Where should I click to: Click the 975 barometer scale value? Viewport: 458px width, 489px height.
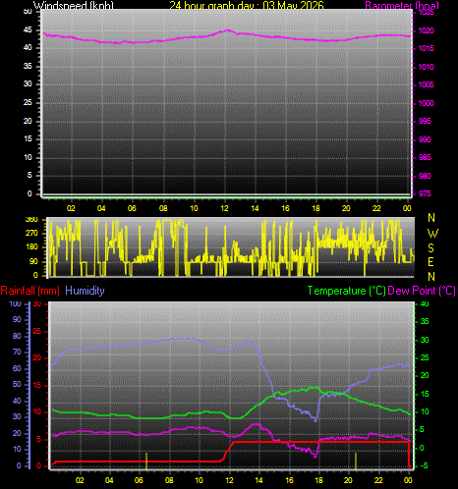(x=426, y=193)
